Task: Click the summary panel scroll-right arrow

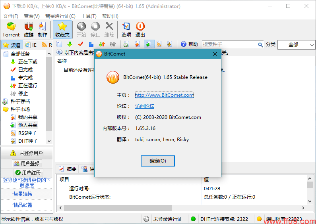Action: [x=303, y=208]
